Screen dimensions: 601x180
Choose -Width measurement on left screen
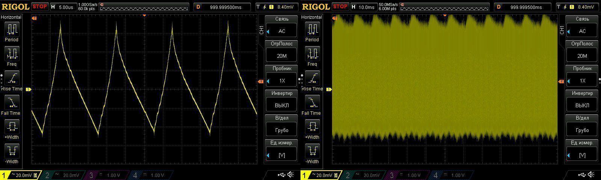pyautogui.click(x=12, y=151)
